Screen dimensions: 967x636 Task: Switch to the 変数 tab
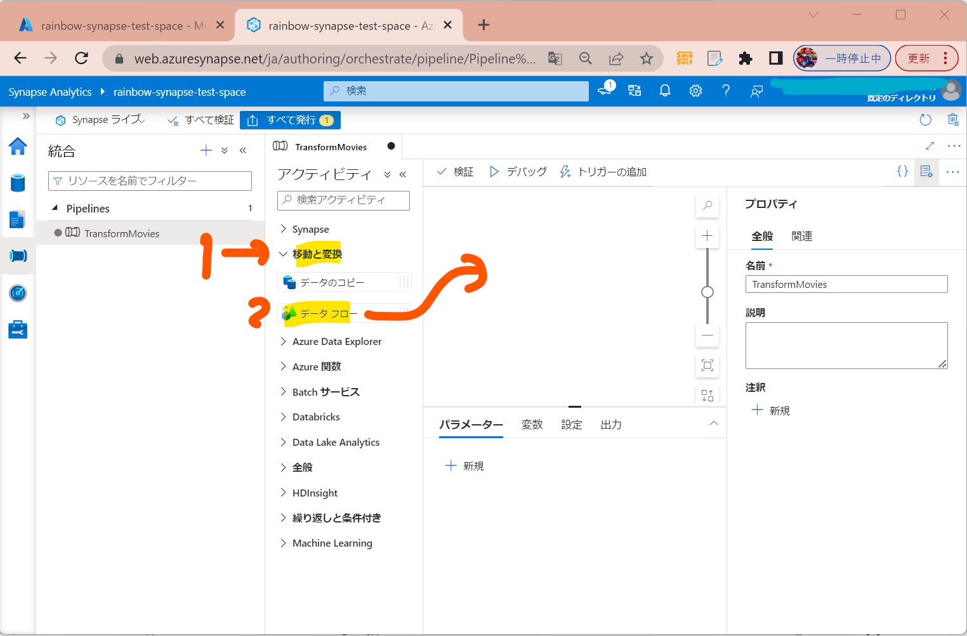(532, 425)
